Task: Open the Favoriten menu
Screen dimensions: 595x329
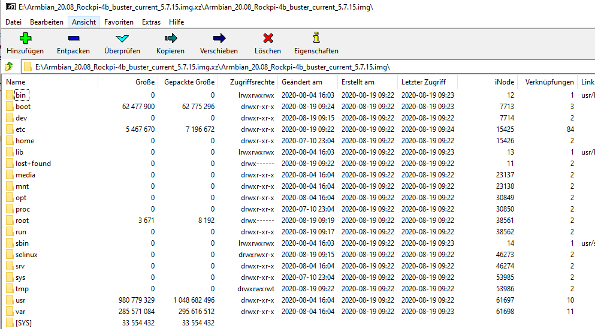Action: coord(119,22)
